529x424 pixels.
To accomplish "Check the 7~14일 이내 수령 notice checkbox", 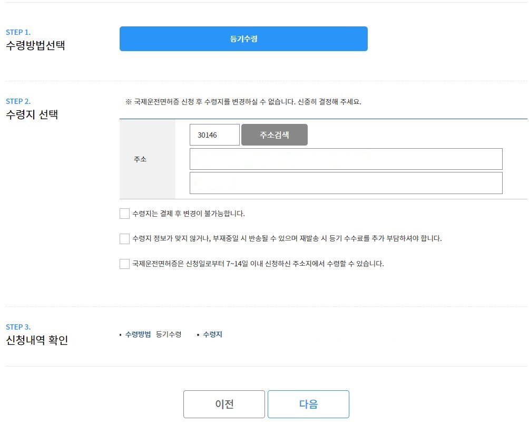I will pyautogui.click(x=124, y=263).
